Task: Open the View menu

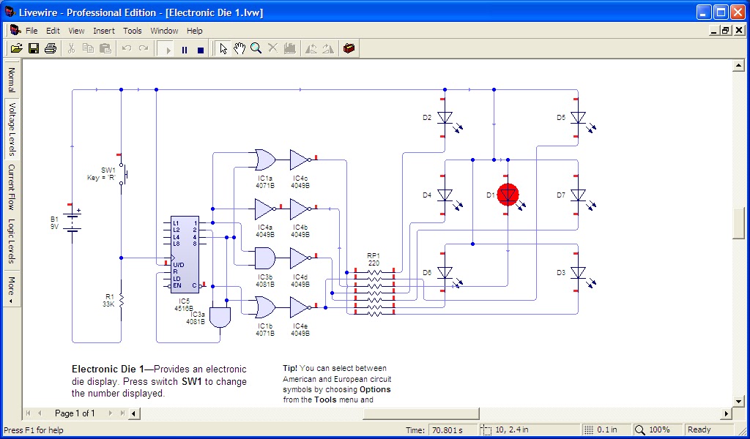Action: [x=76, y=31]
